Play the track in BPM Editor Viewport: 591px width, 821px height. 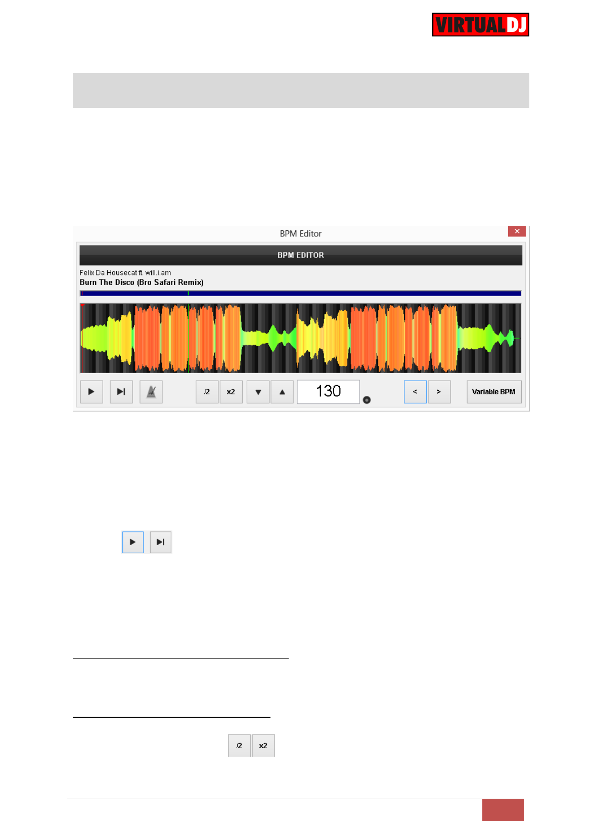click(x=92, y=392)
